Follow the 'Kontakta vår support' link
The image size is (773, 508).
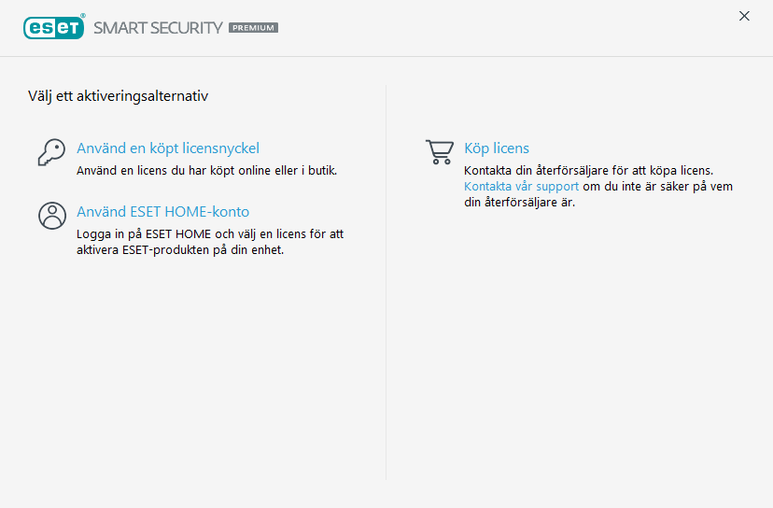(x=522, y=187)
